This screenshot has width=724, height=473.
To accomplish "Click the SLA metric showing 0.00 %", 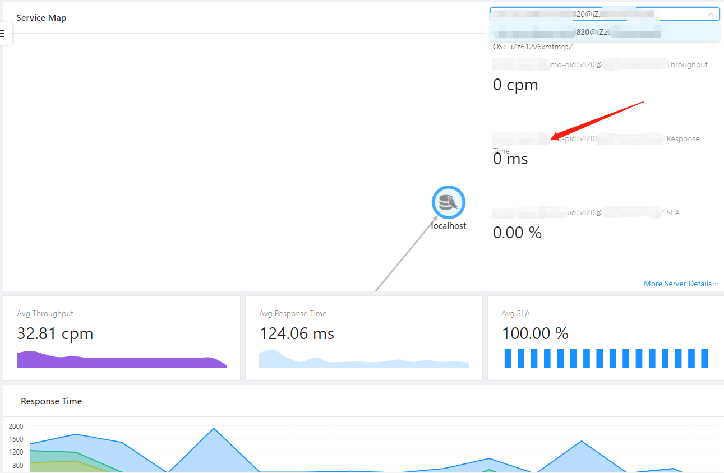I will pos(517,232).
